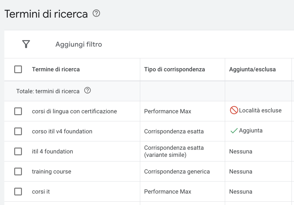Check the corsi it row checkbox
The width and height of the screenshot is (294, 205).
[18, 191]
